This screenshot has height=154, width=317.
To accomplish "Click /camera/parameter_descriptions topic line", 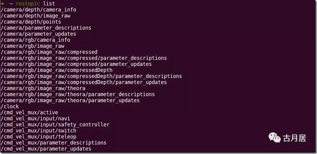I will [x=46, y=28].
